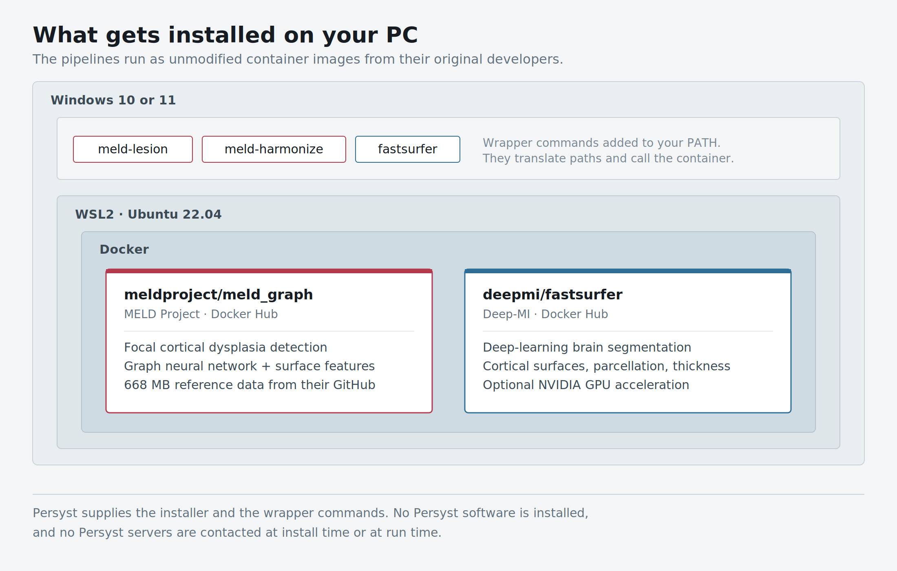
Task: Click the meld-harmonize command box
Action: tap(274, 149)
